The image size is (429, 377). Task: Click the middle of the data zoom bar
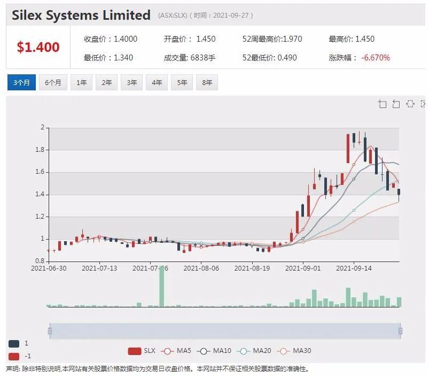click(225, 331)
